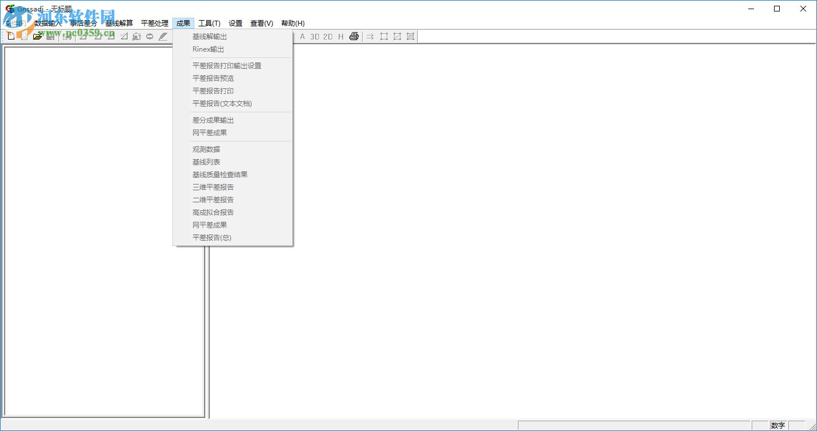Viewport: 817px width, 431px height.
Task: Open 观测数据 from the 成果 menu
Action: coord(233,150)
